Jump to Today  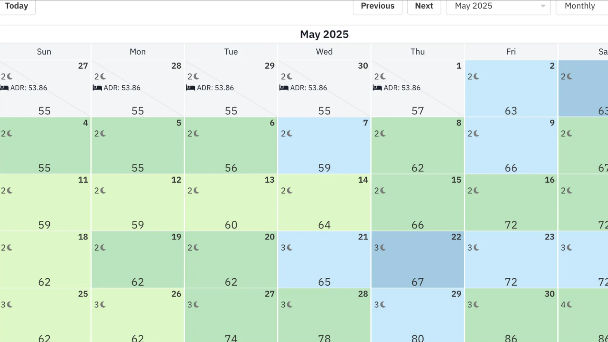[x=16, y=6]
